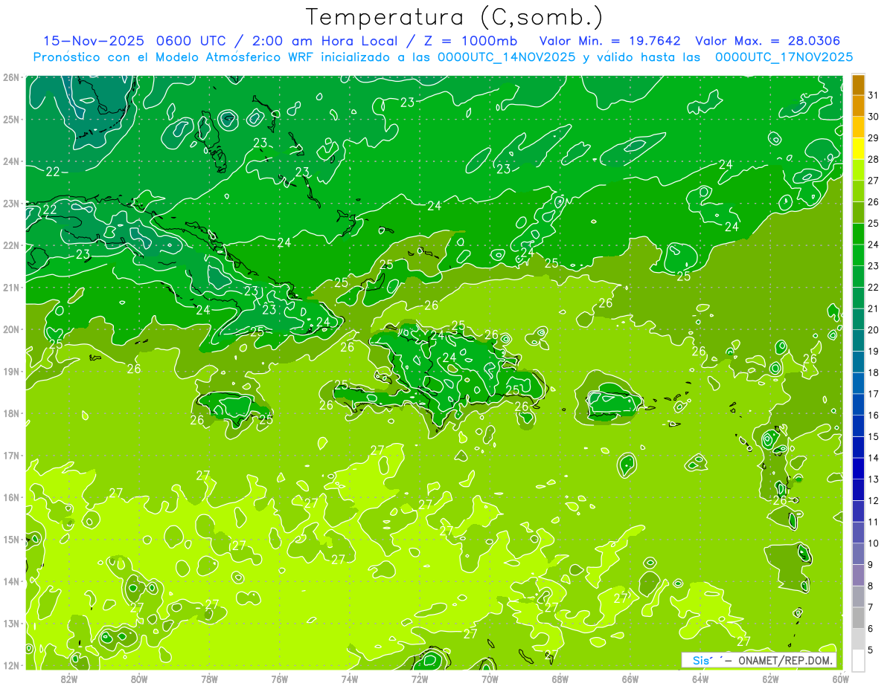Click the '16N' latitude axis label

point(12,497)
